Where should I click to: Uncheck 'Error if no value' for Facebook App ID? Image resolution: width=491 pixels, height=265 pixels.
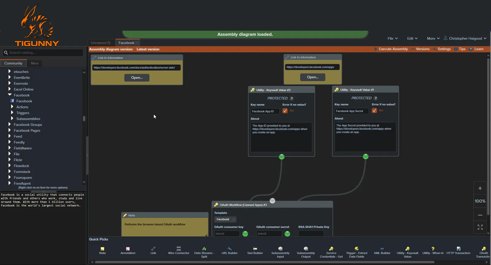285,111
